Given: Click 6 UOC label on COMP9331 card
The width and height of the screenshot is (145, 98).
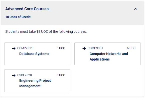Looking at the screenshot, I should point(131,48).
